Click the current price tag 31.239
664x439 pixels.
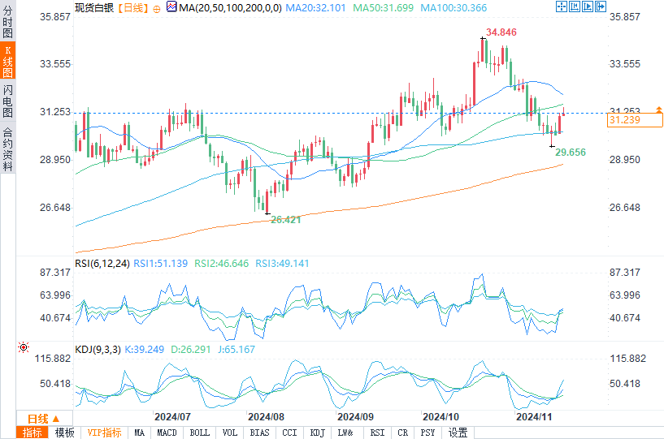635,120
